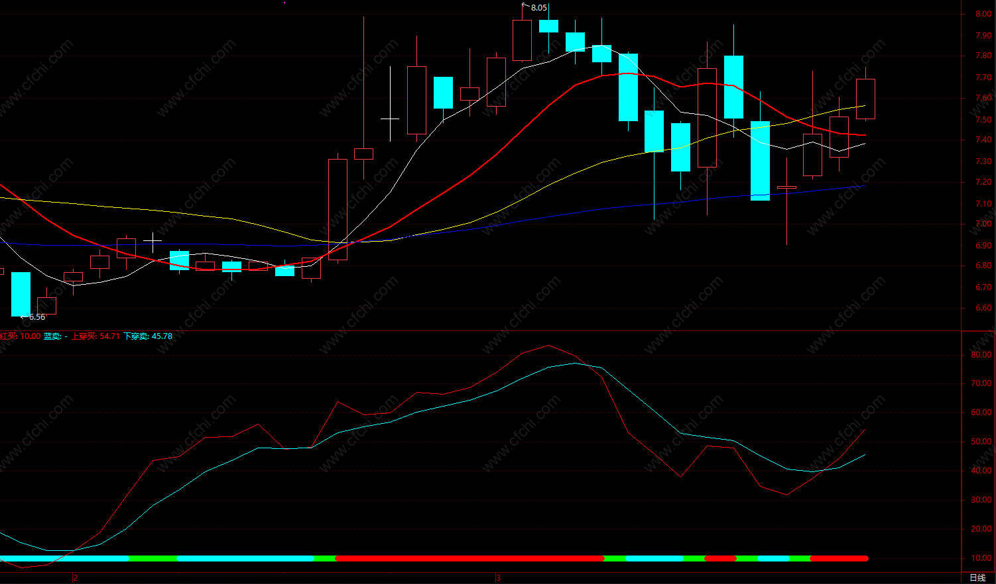The width and height of the screenshot is (996, 584).
Task: Click the 10.00 indicator axis label
Action: click(981, 558)
